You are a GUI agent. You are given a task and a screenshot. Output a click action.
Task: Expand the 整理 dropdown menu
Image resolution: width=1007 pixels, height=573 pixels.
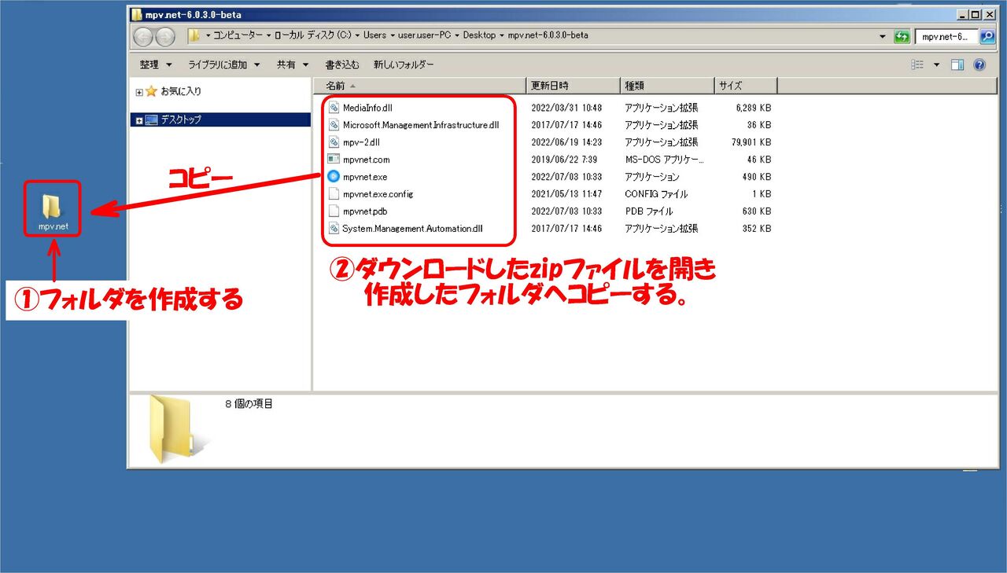155,64
